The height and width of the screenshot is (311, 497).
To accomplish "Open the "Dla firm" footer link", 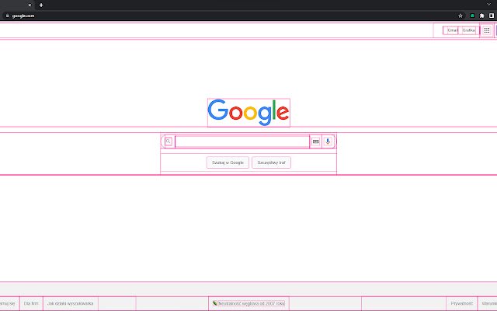I will point(31,304).
